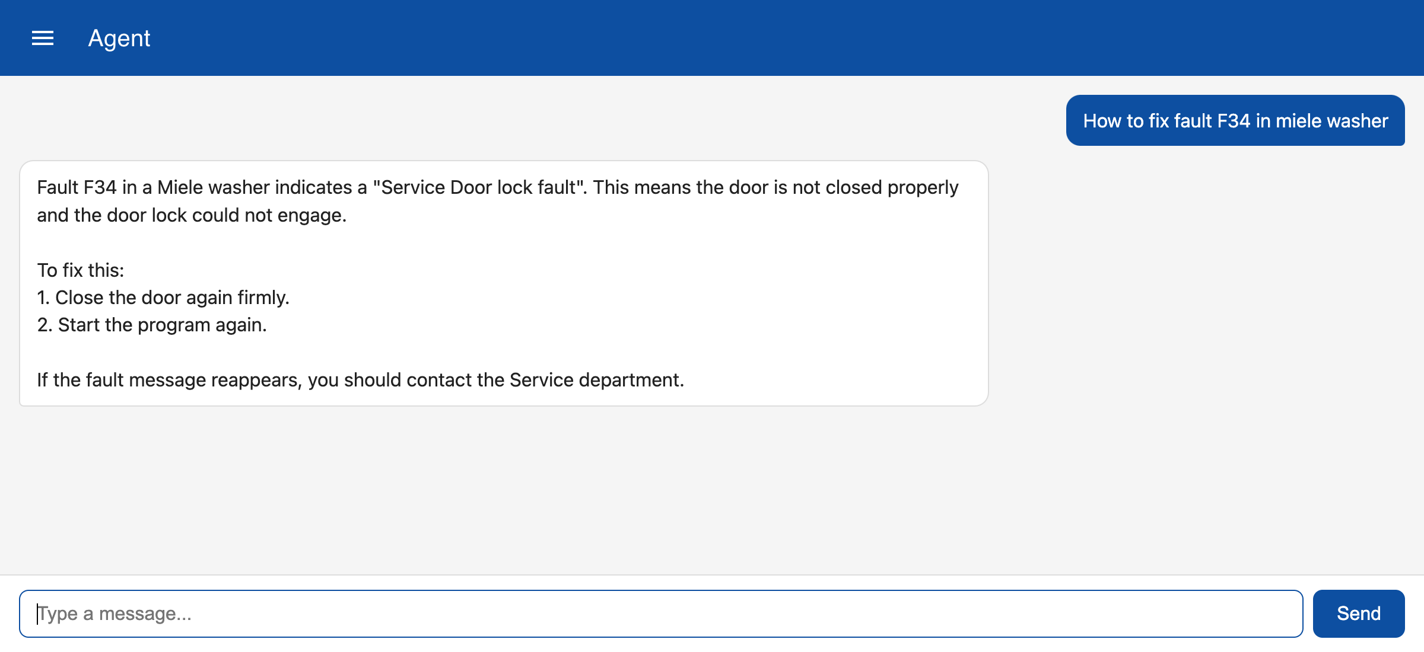The image size is (1424, 652).
Task: Click the Agent header title
Action: point(119,38)
